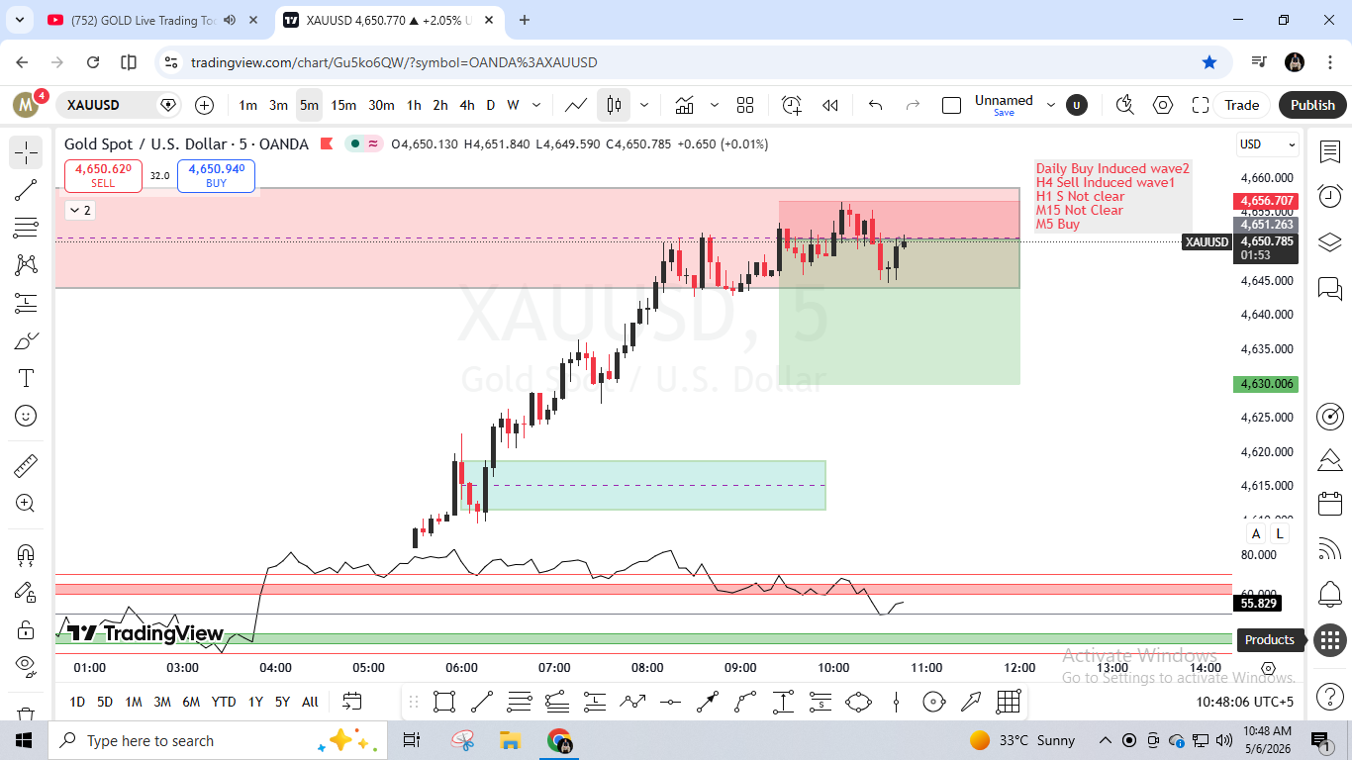Viewport: 1352px width, 760px height.
Task: Open the Unnamed layout dropdown arrow
Action: click(1051, 105)
